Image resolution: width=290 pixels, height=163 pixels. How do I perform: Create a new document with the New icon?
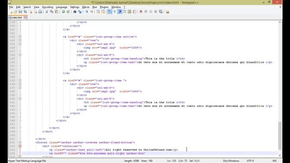point(11,12)
